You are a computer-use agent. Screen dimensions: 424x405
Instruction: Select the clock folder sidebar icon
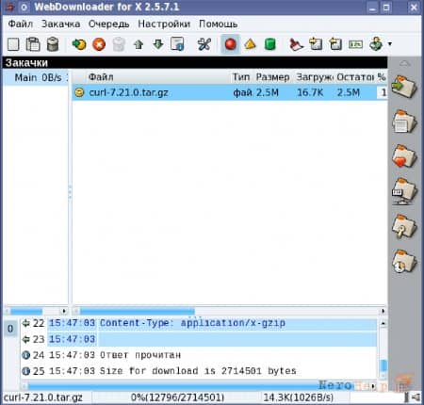[404, 262]
